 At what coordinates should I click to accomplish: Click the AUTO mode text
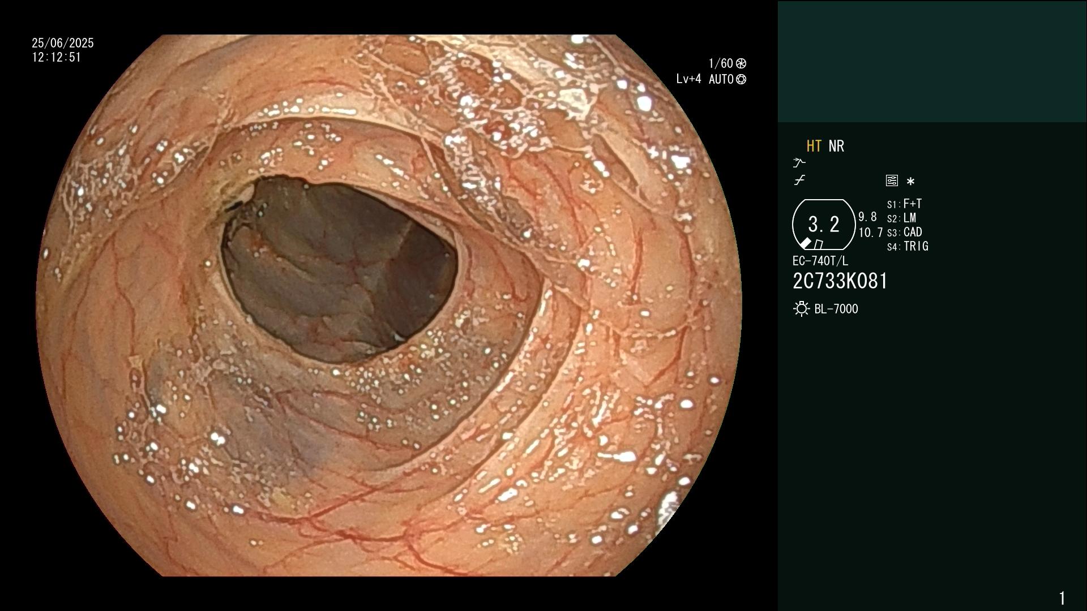[721, 79]
